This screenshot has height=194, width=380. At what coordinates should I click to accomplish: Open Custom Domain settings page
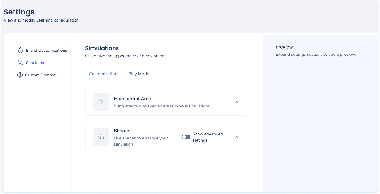[x=40, y=75]
